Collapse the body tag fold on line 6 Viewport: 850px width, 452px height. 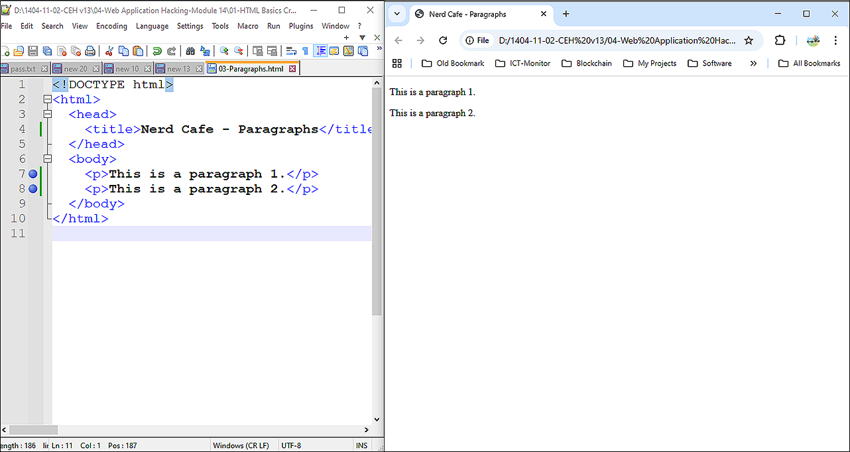coord(47,159)
